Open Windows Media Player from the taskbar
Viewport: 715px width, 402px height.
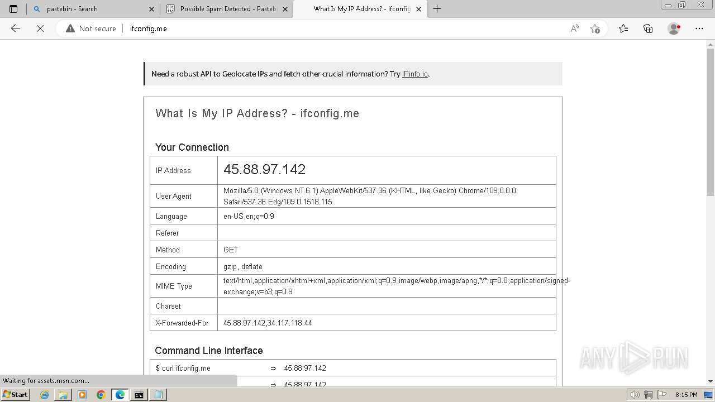click(82, 395)
